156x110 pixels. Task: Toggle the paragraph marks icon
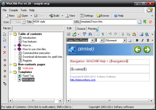[103, 34]
